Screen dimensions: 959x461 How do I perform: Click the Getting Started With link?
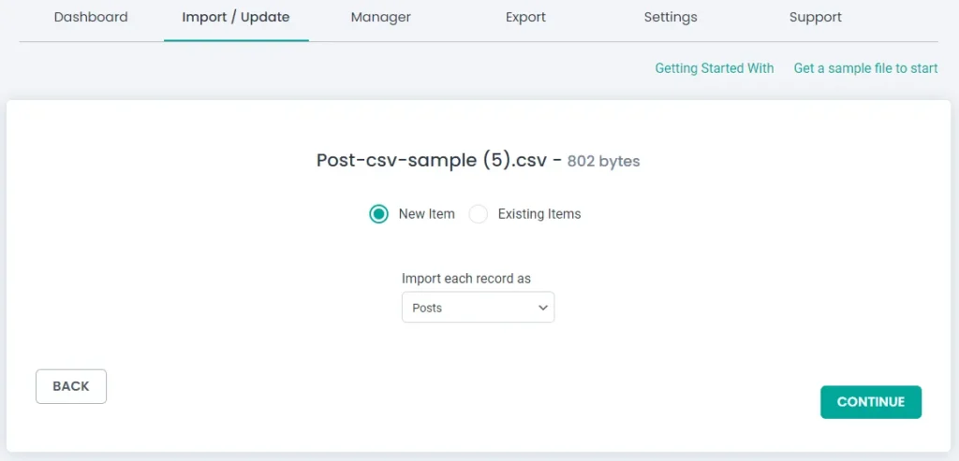714,68
